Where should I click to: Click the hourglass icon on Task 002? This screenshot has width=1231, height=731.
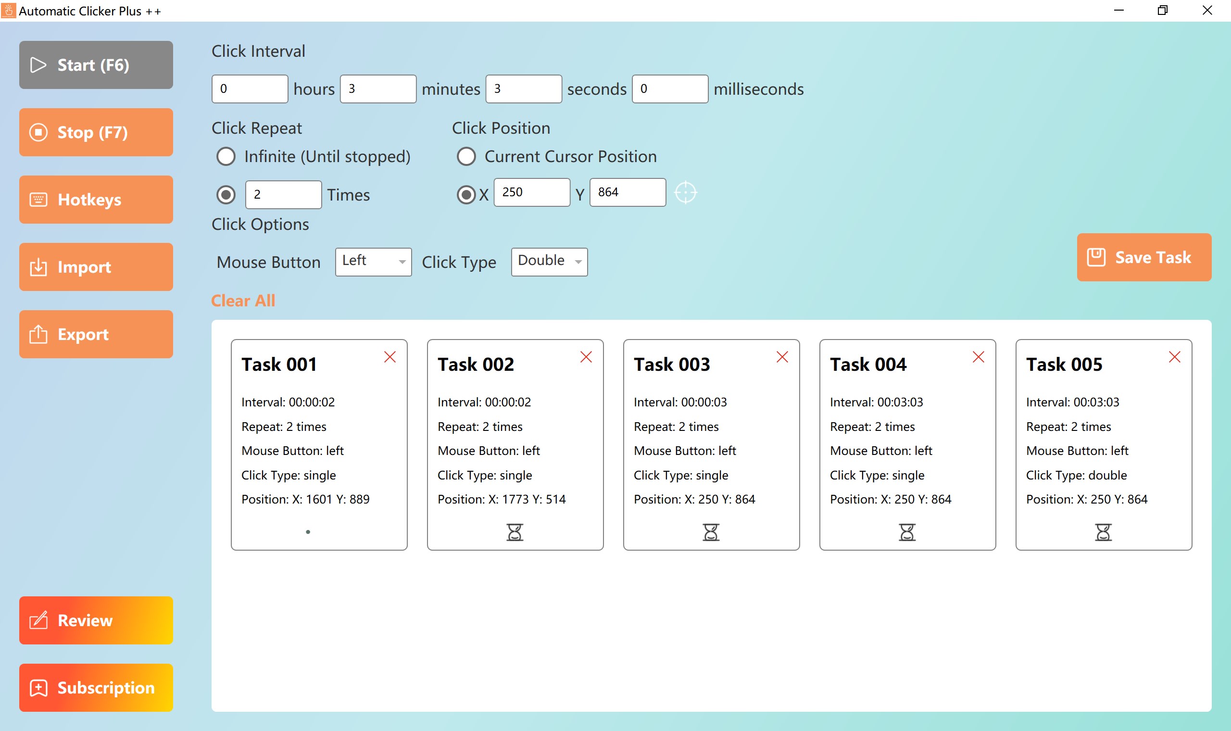515,532
